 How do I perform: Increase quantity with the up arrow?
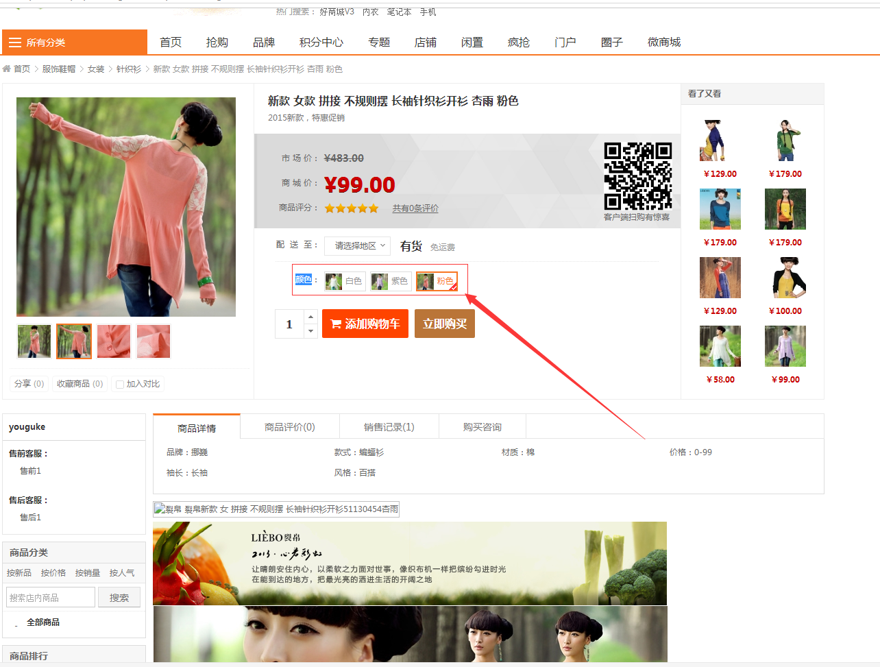(x=311, y=317)
